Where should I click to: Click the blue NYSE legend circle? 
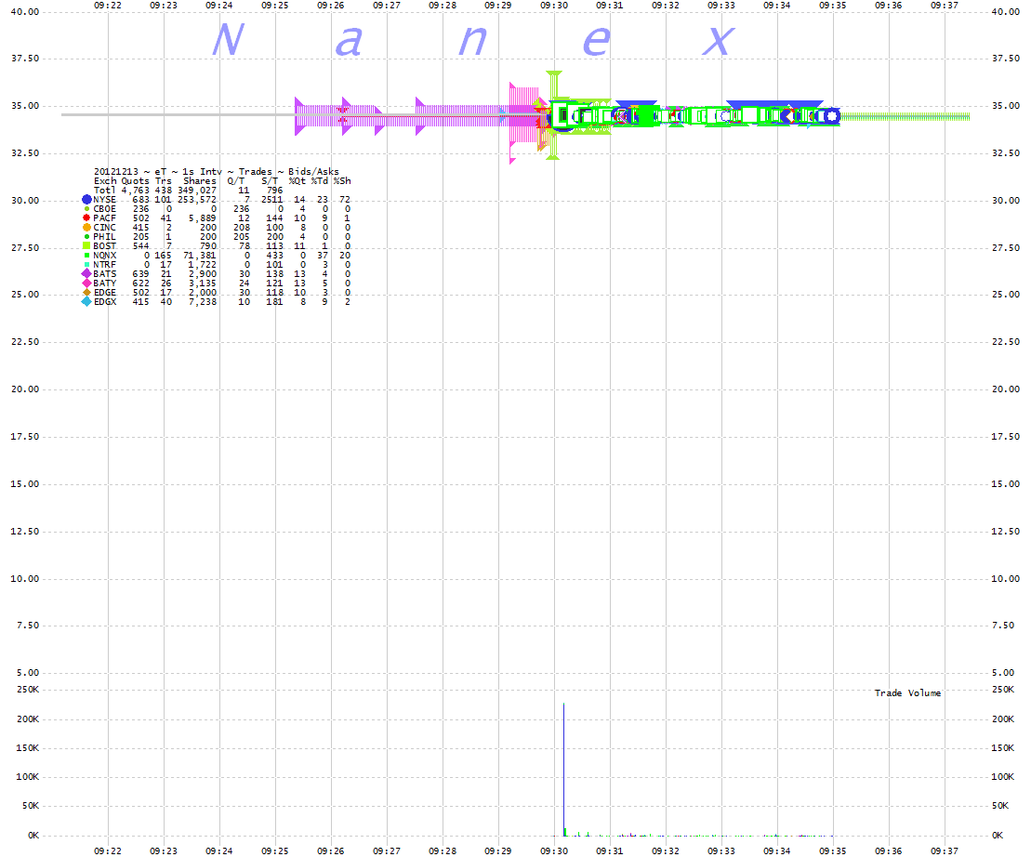(86, 199)
